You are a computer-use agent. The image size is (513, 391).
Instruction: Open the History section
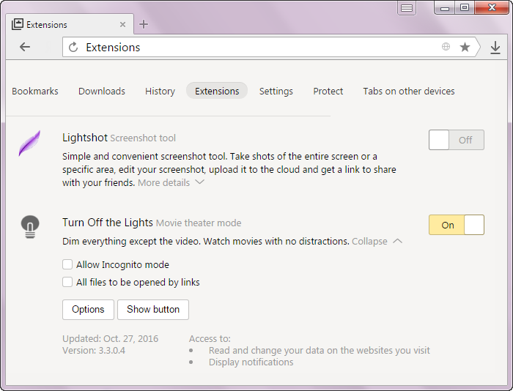point(160,91)
